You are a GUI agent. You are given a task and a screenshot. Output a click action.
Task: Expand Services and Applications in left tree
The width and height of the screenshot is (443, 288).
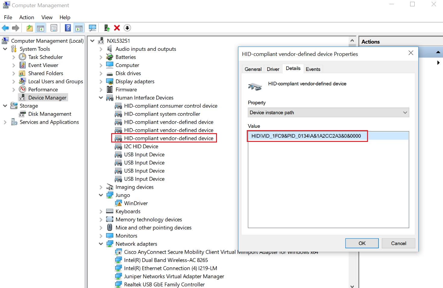(x=5, y=122)
